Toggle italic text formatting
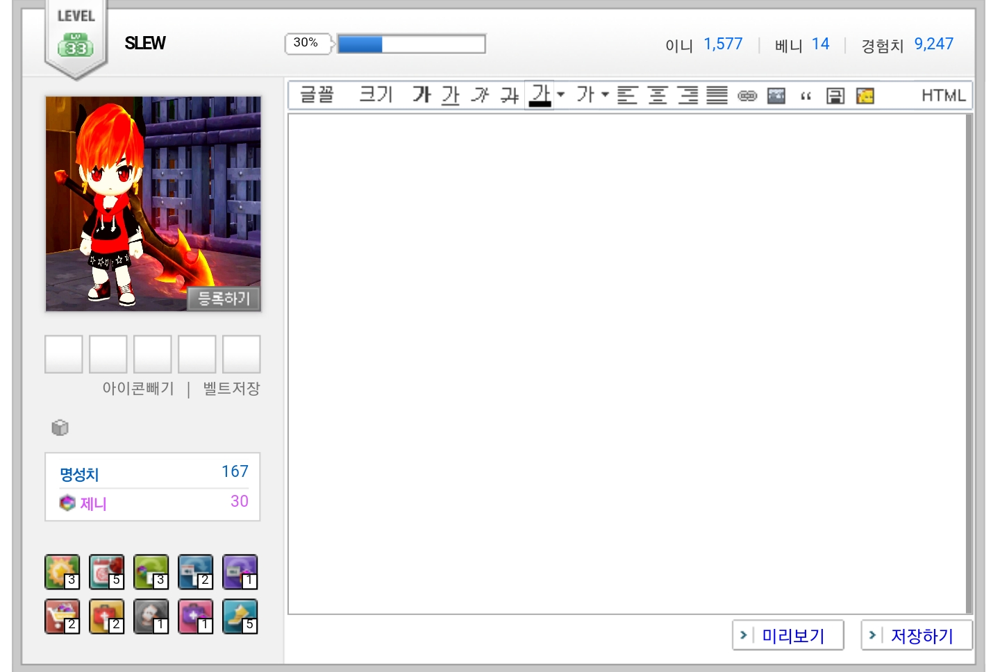Screen dimensions: 1000x672 [480, 95]
